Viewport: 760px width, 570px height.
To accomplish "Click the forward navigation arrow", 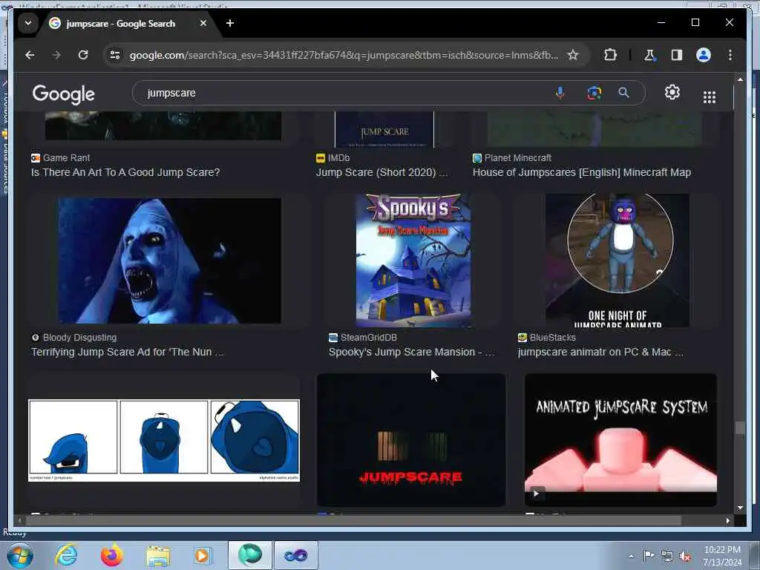I will 56,55.
